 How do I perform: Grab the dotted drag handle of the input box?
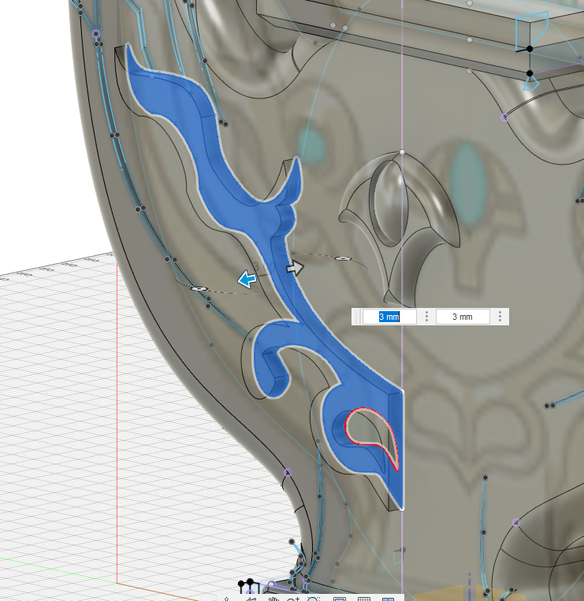tap(356, 317)
